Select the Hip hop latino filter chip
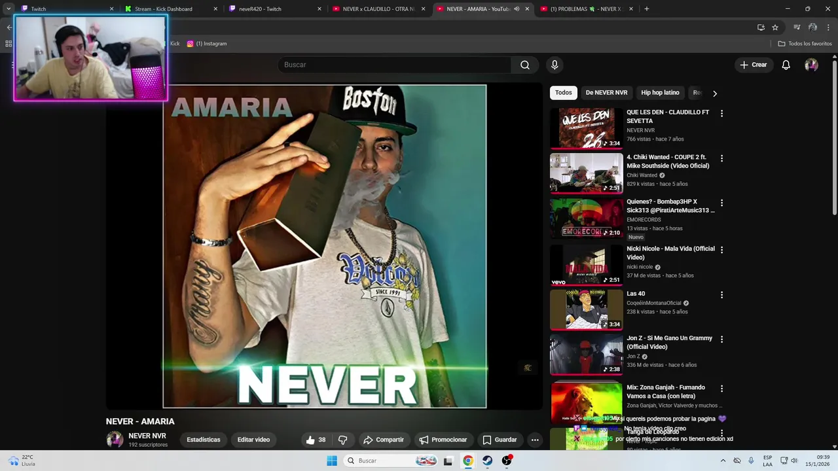This screenshot has height=471, width=838. click(660, 93)
